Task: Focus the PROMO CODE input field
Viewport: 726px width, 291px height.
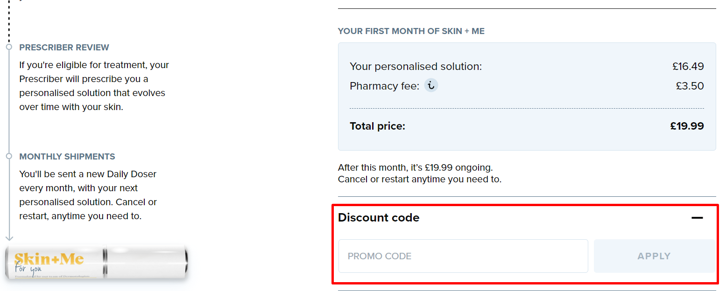Action: [x=463, y=256]
